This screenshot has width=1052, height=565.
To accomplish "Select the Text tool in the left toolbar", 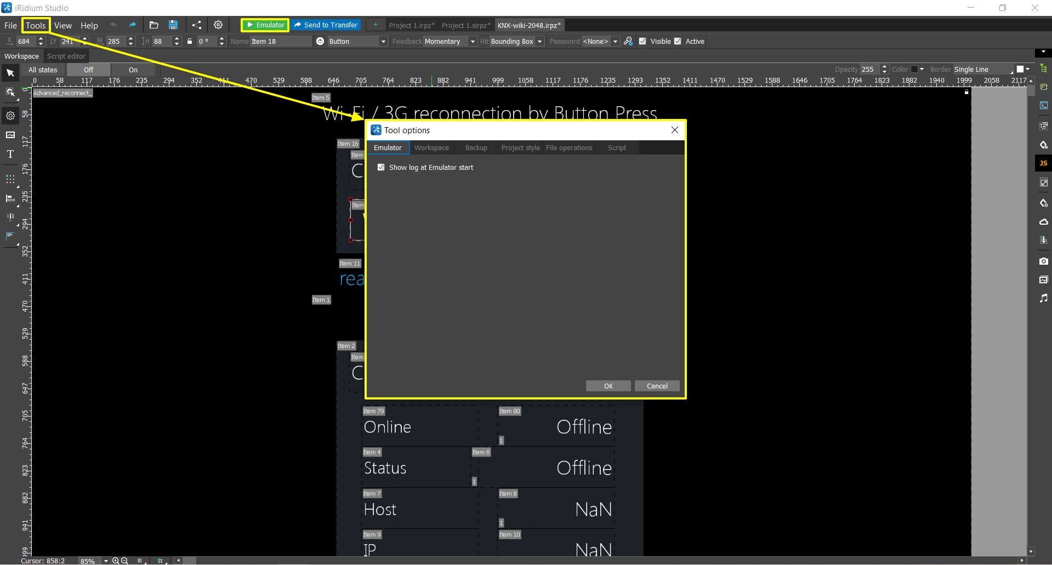I will tap(10, 154).
